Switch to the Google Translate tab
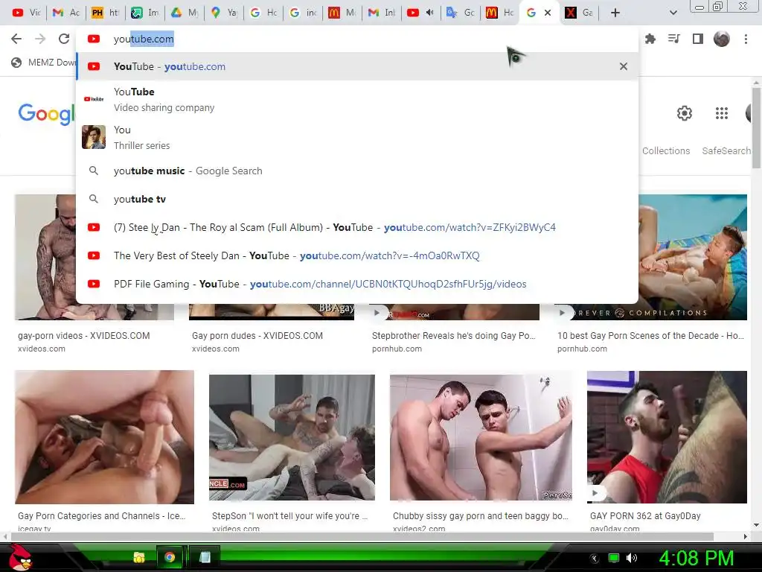 pos(460,13)
